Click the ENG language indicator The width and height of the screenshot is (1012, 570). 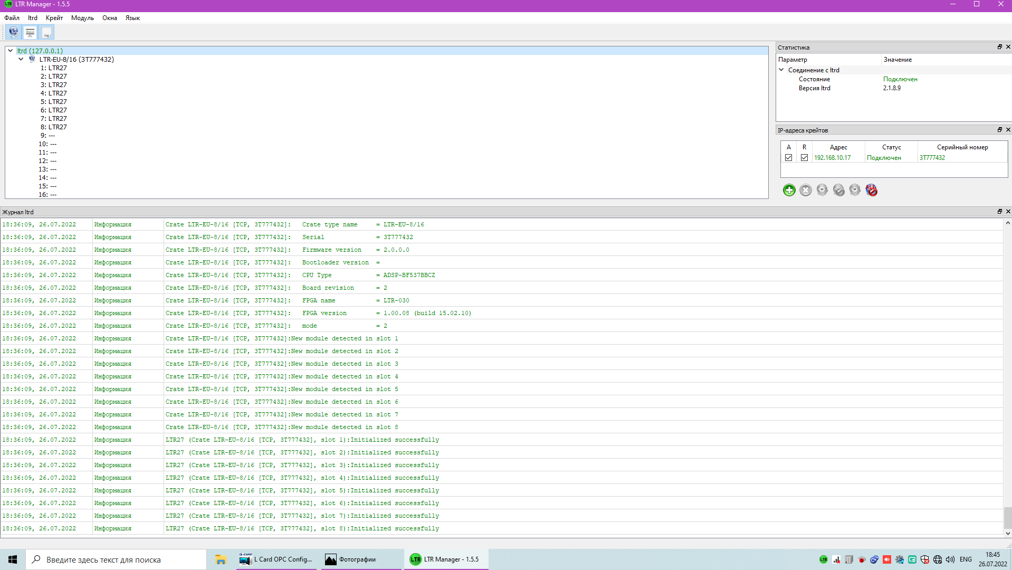click(966, 559)
